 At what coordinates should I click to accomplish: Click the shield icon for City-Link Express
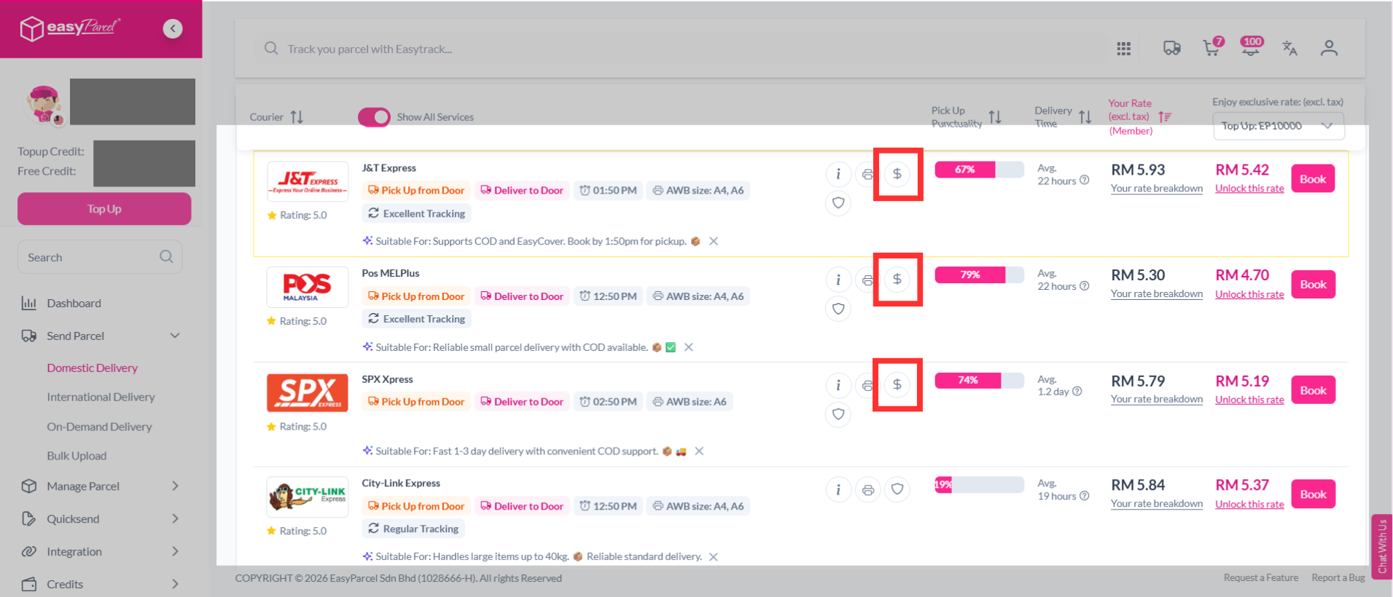tap(897, 489)
